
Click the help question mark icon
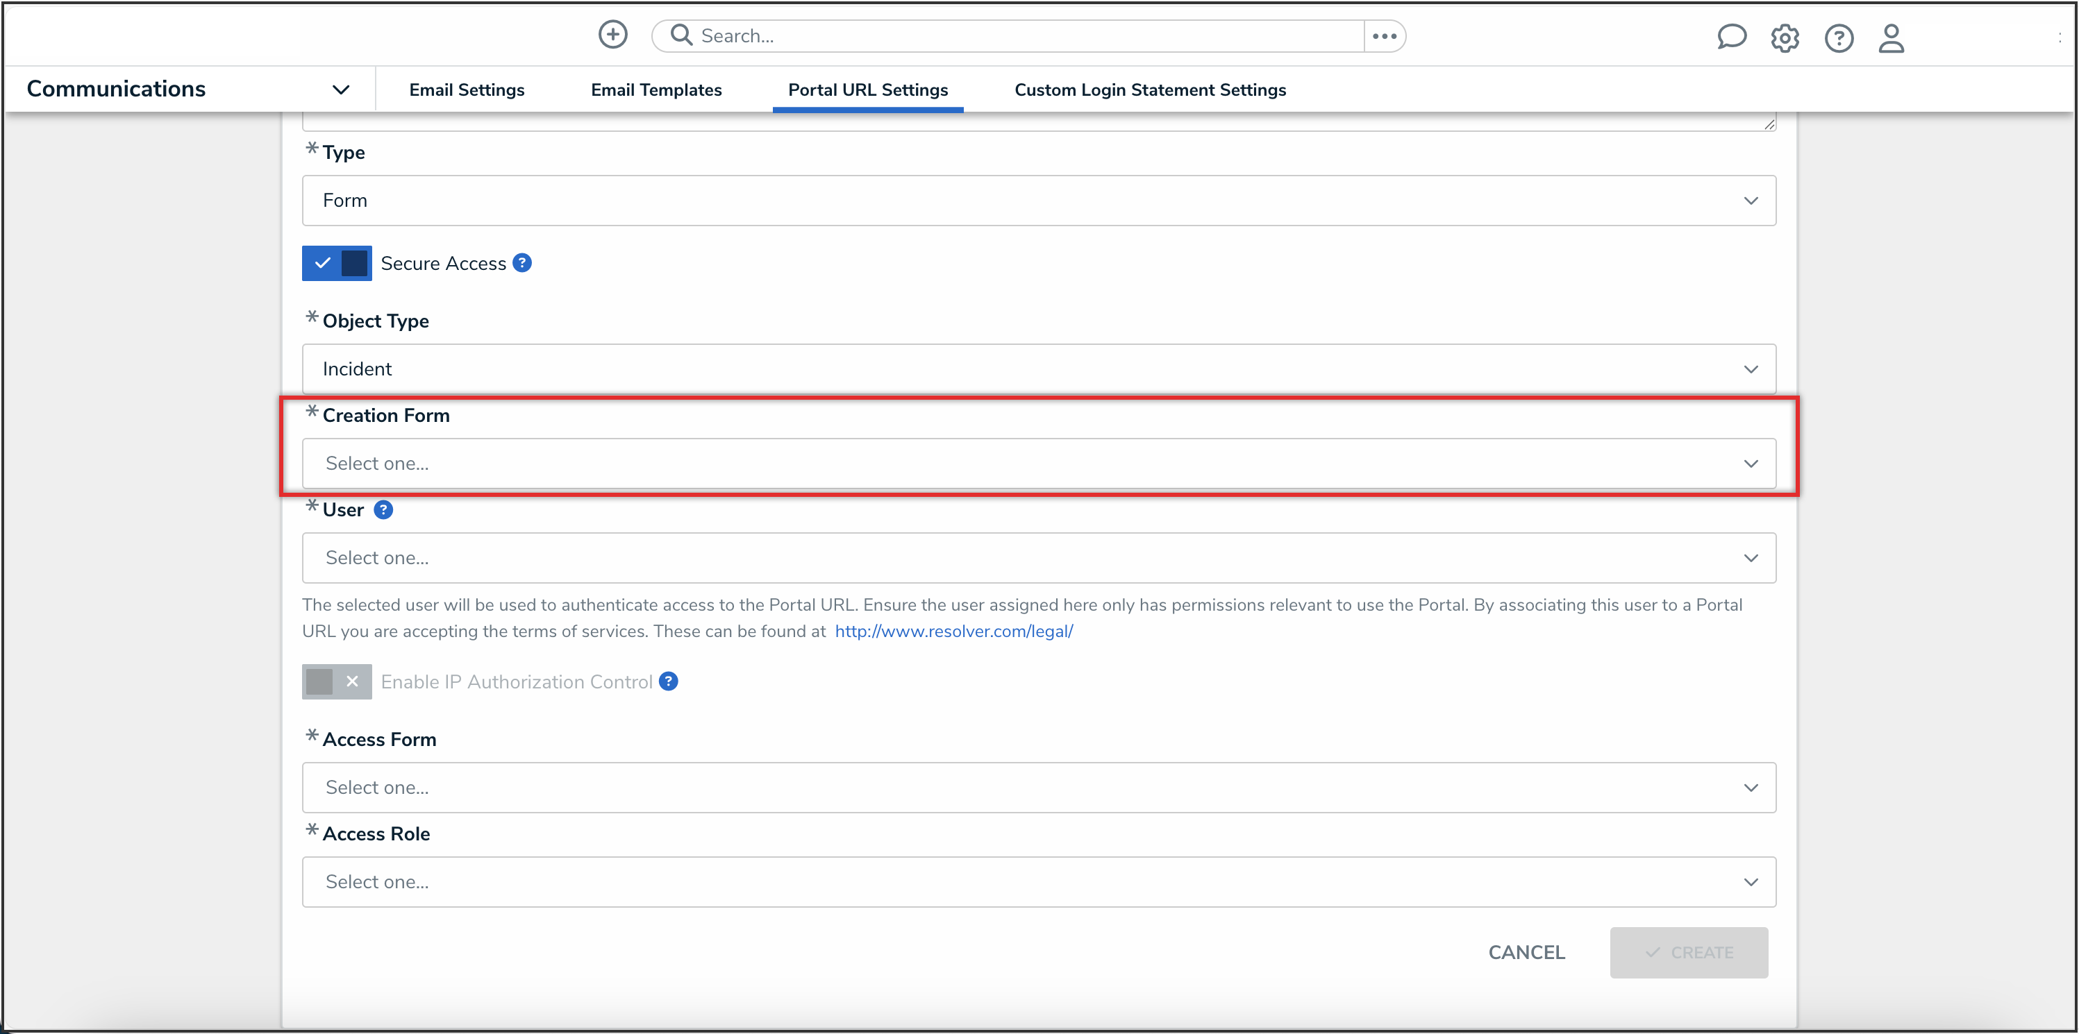1839,38
